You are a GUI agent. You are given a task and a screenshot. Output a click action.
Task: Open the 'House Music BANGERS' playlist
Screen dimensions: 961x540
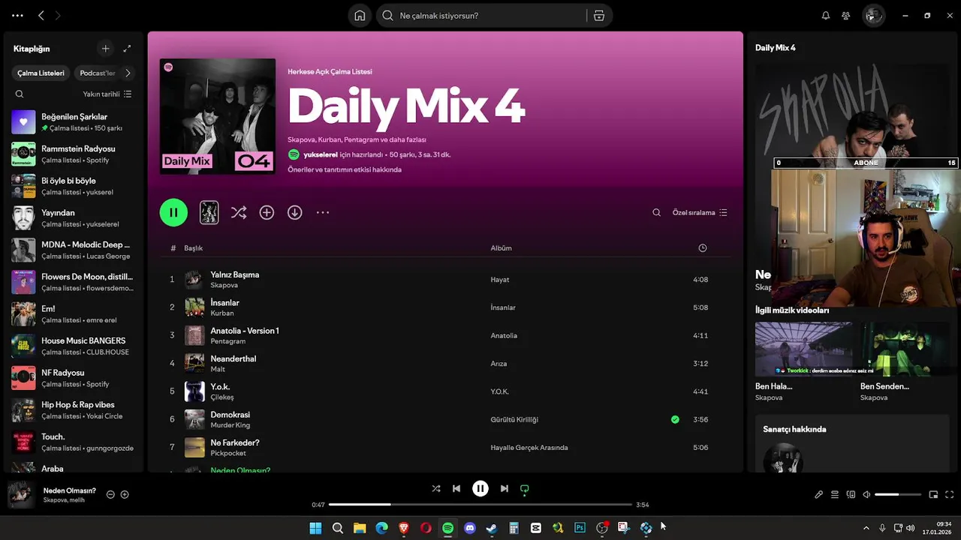(x=73, y=346)
